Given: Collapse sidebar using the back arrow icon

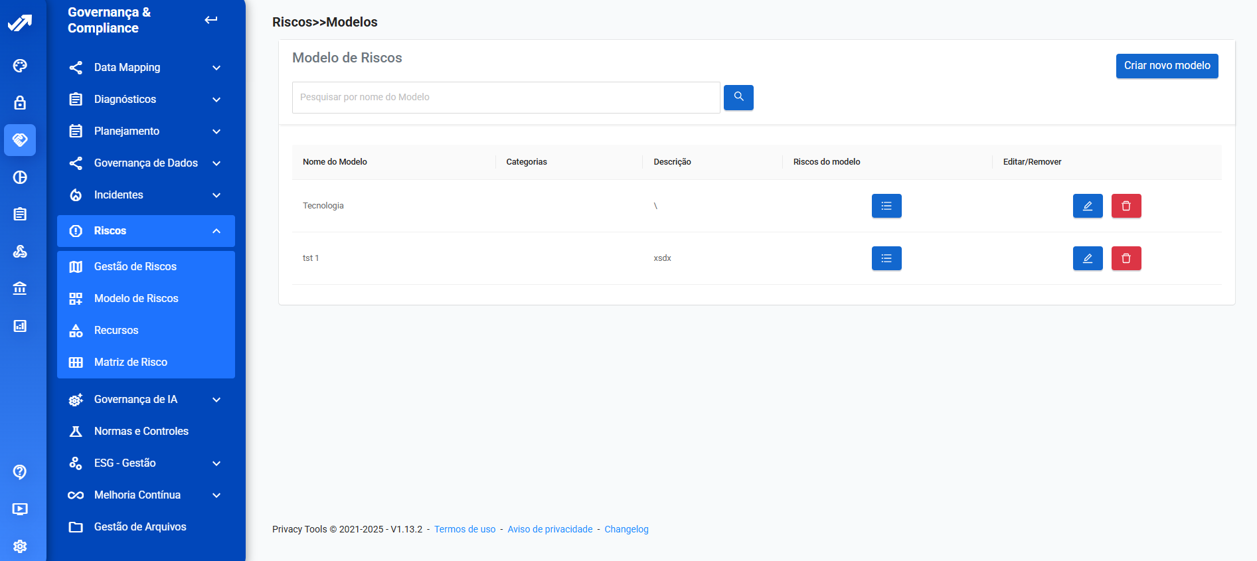Looking at the screenshot, I should coord(210,20).
